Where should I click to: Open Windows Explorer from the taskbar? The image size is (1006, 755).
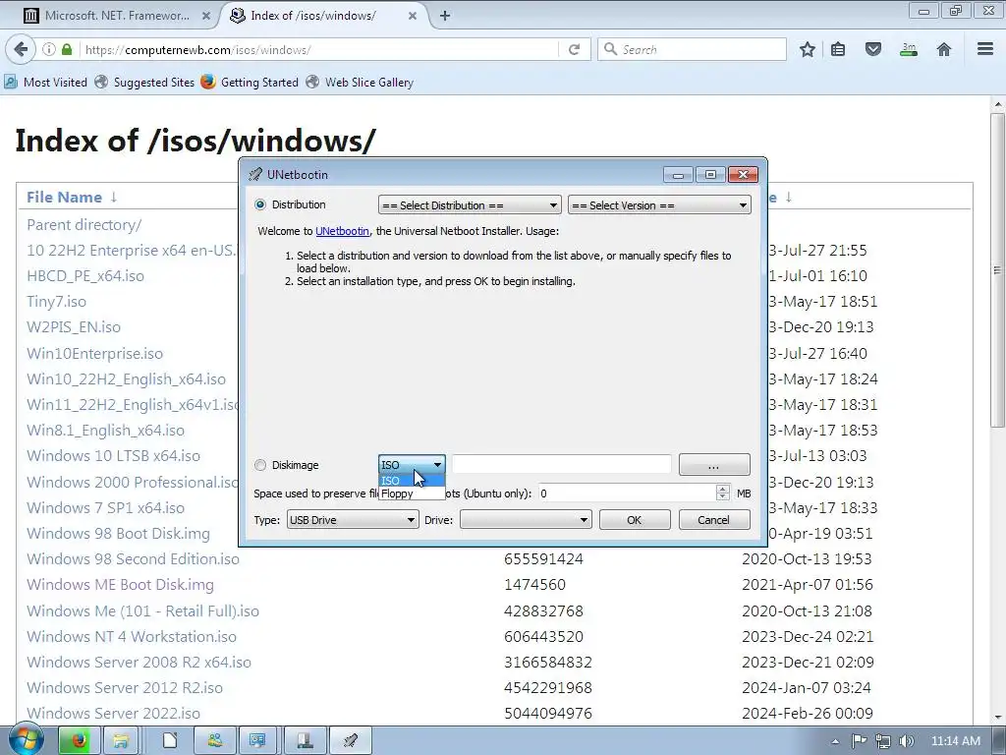121,741
